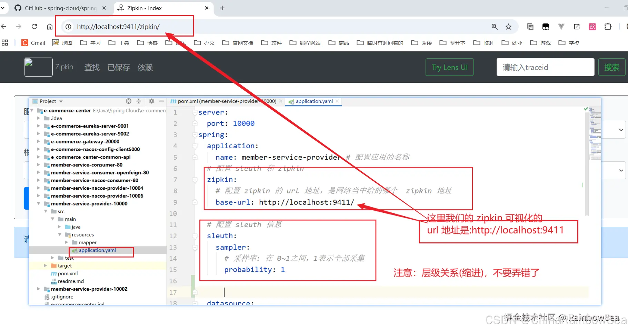Viewport: 628px width, 331px height.
Task: Open the 专升本 bookmarks folder
Action: click(452, 43)
